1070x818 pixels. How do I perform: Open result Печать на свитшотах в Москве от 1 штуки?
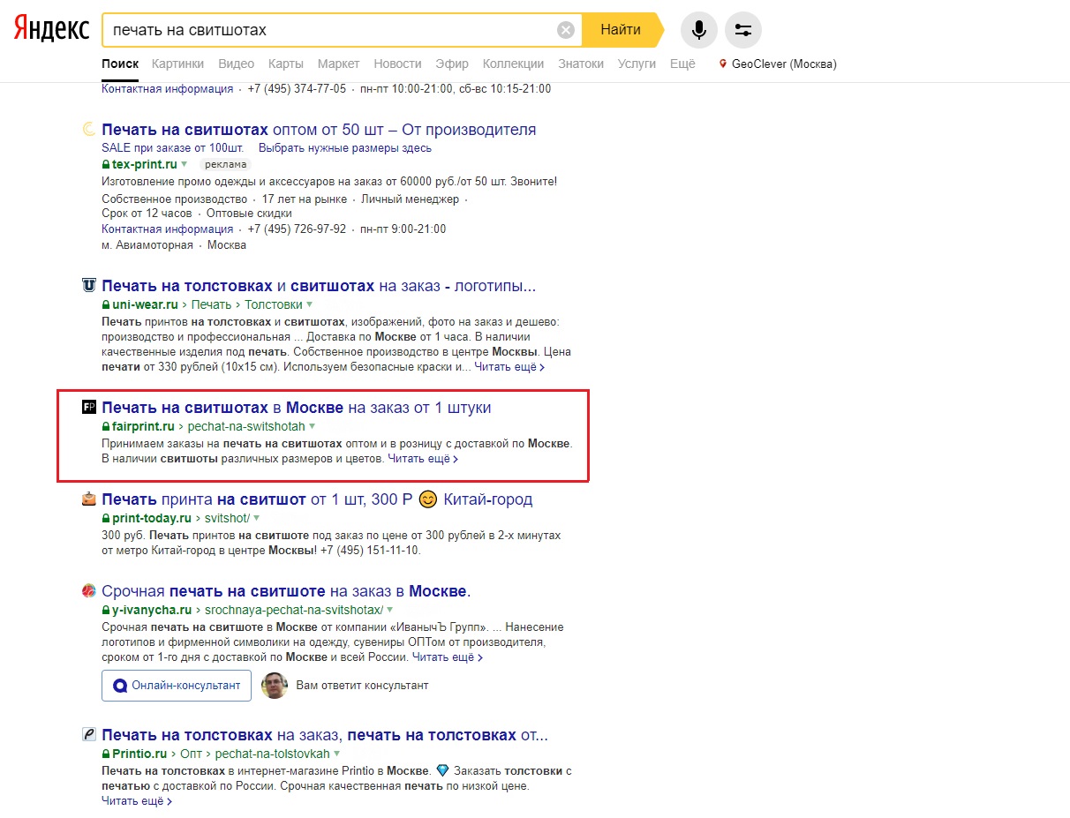click(x=297, y=408)
